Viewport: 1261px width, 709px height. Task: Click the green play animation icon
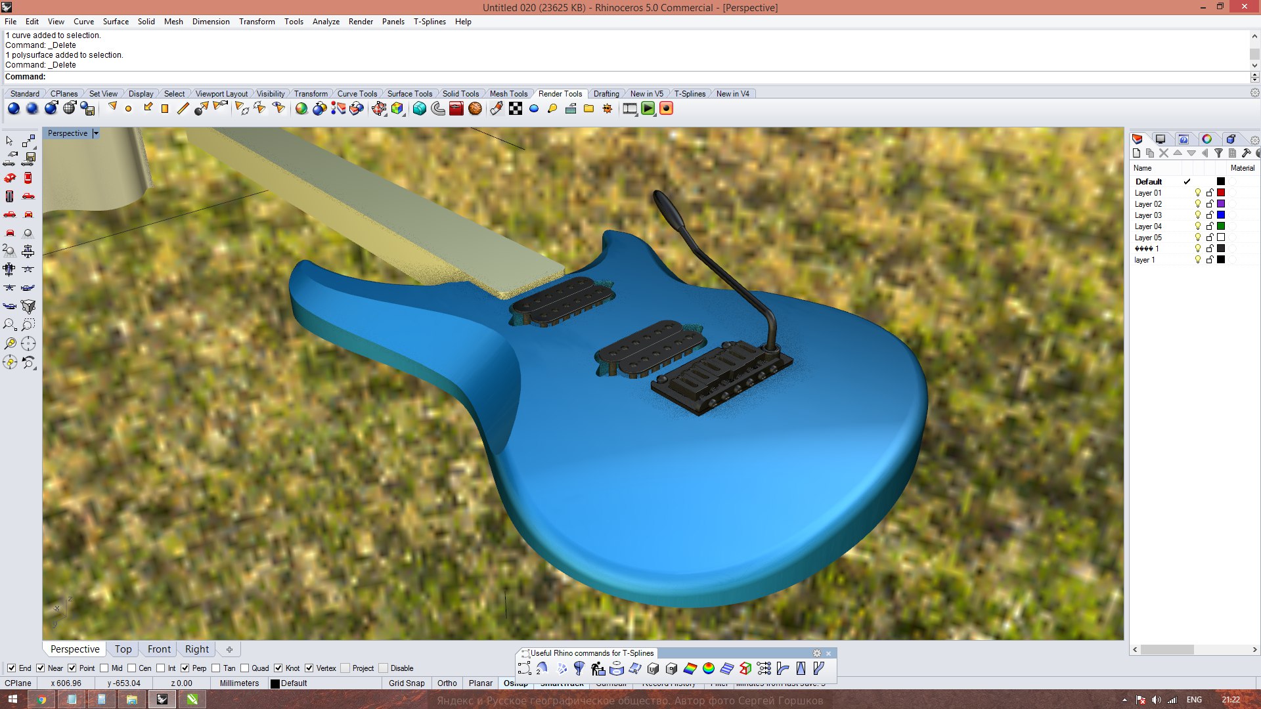tap(648, 108)
